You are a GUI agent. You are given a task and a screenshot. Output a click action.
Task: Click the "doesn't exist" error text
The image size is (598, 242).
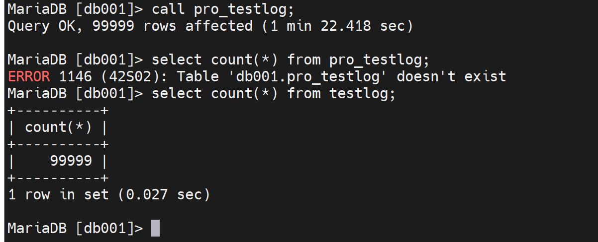451,76
